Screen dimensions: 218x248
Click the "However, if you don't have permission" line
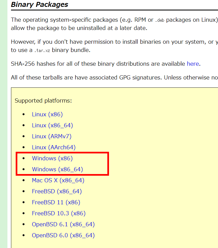pos(115,42)
